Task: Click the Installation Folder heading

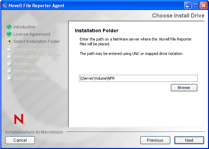Action: [x=96, y=31]
